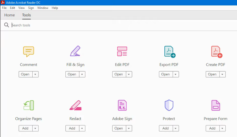Select the Tools tab

pyautogui.click(x=26, y=15)
